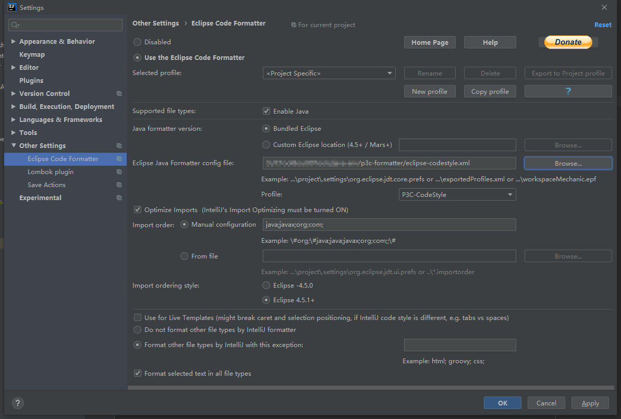
Task: Select the Disabled radio option
Action: (x=138, y=42)
